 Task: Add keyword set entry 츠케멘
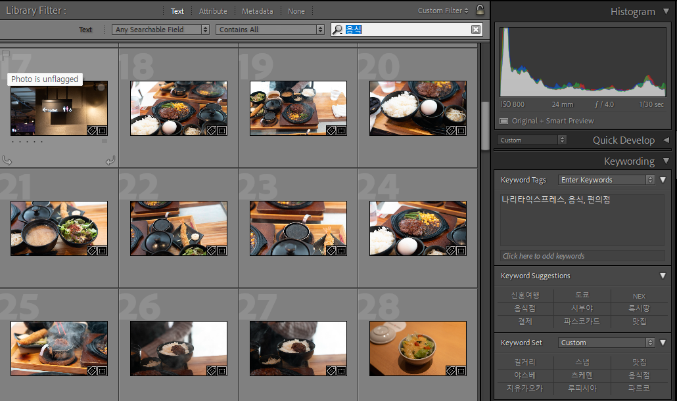(582, 375)
